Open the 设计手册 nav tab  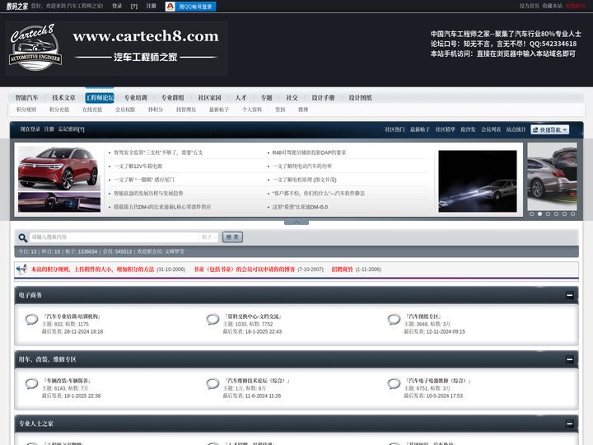click(x=323, y=97)
